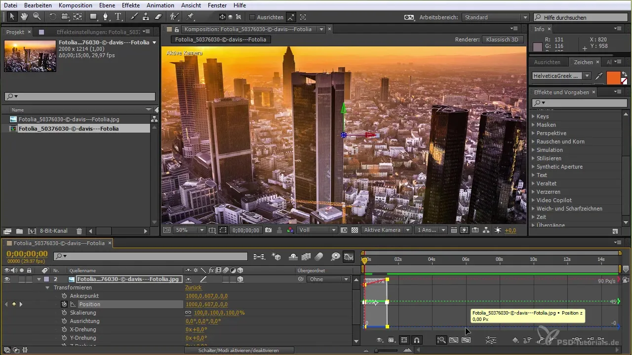Select the Eraser tool
This screenshot has height=355, width=632.
pyautogui.click(x=158, y=17)
